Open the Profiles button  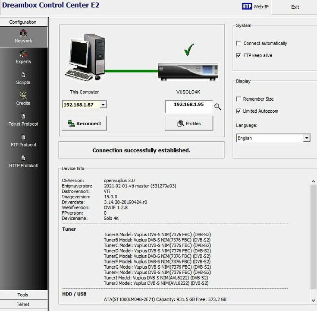click(189, 124)
